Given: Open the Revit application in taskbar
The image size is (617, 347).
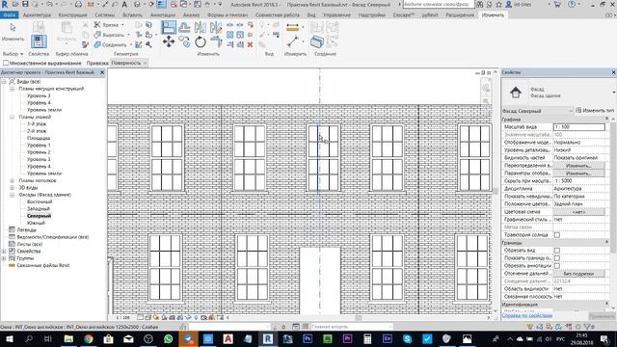Looking at the screenshot, I should (268, 338).
